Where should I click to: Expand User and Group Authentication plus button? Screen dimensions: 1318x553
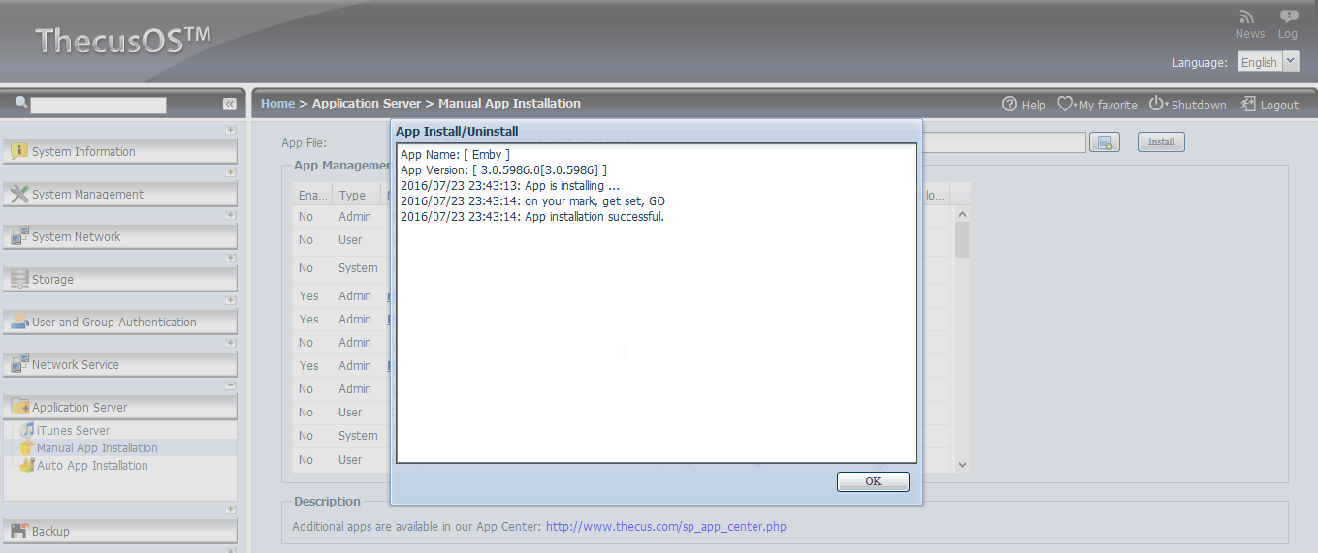tap(230, 300)
